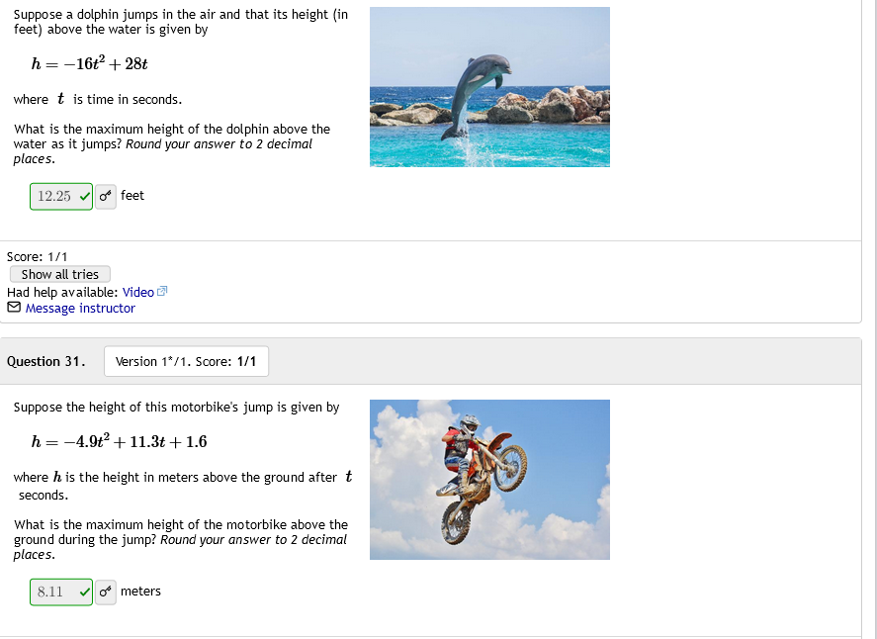Click the Version 1*/1 Score box
877x639 pixels.
[x=186, y=361]
